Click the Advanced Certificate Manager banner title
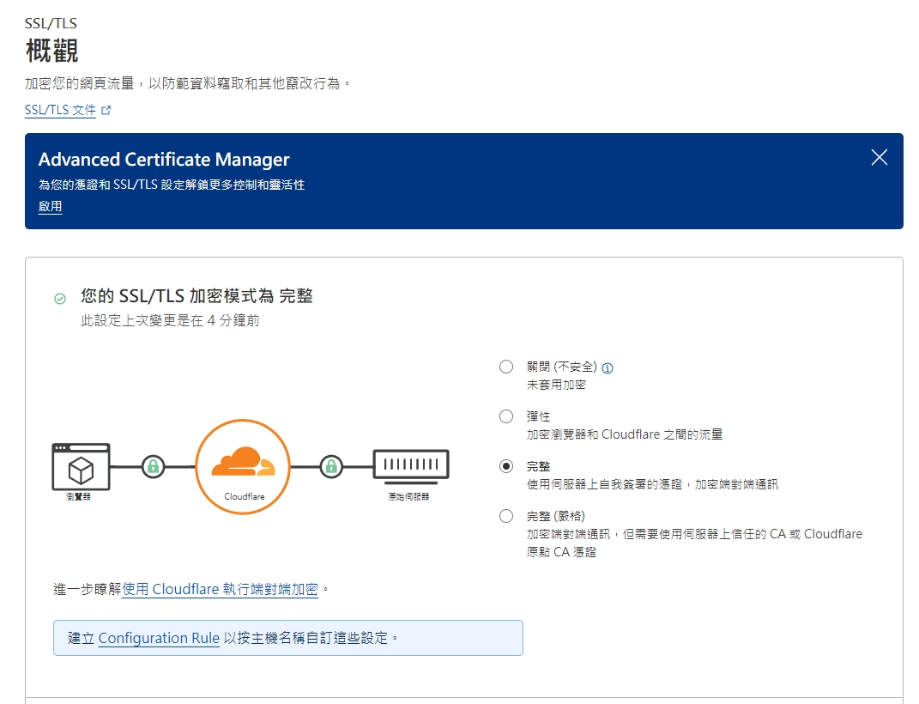This screenshot has width=919, height=704. [164, 160]
